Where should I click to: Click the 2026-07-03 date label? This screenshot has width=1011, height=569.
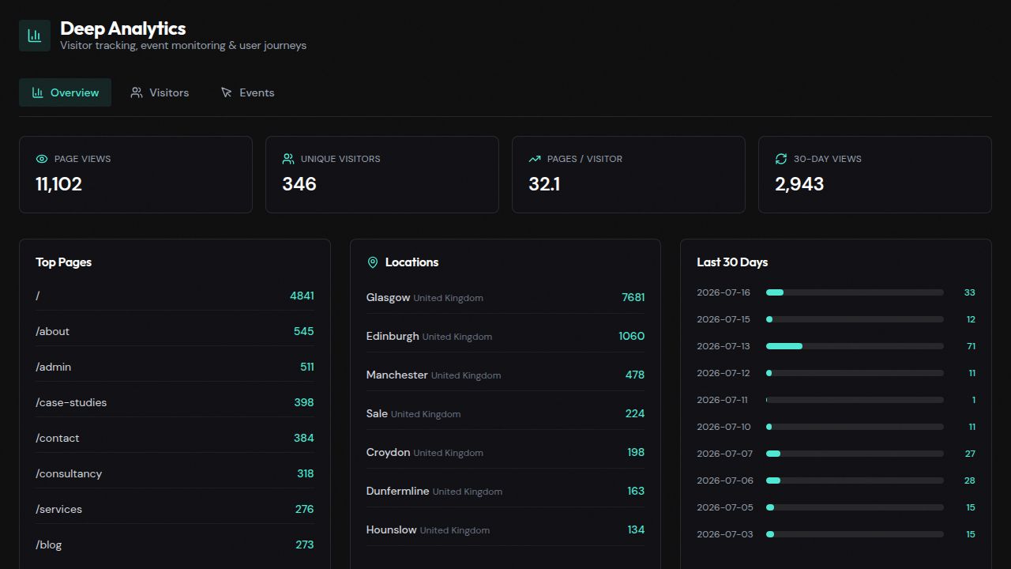coord(725,534)
